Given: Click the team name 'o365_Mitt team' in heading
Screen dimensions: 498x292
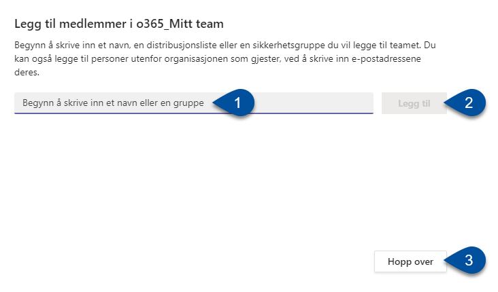Looking at the screenshot, I should [x=180, y=24].
